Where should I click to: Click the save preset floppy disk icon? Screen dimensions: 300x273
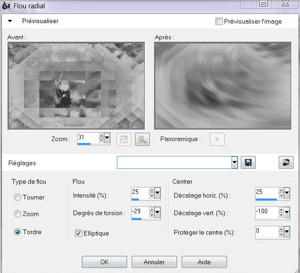coord(248,162)
